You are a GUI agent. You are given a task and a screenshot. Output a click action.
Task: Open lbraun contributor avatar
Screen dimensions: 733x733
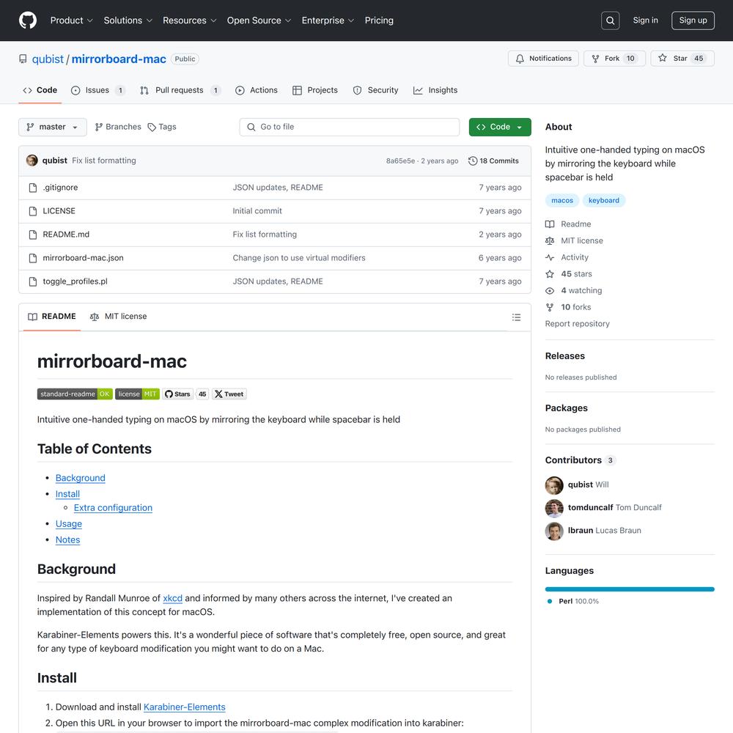554,531
